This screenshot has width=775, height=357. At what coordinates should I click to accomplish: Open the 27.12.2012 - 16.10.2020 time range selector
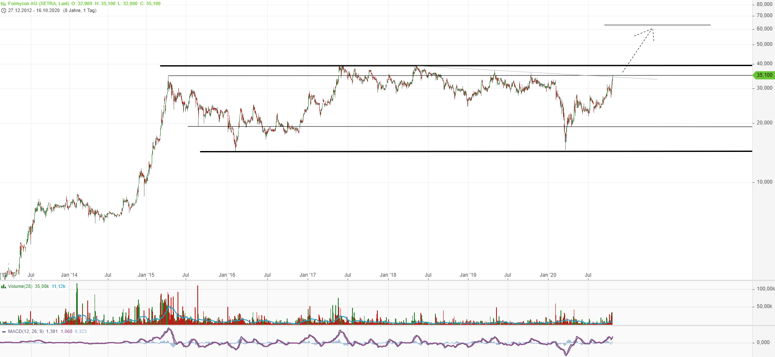(x=34, y=10)
